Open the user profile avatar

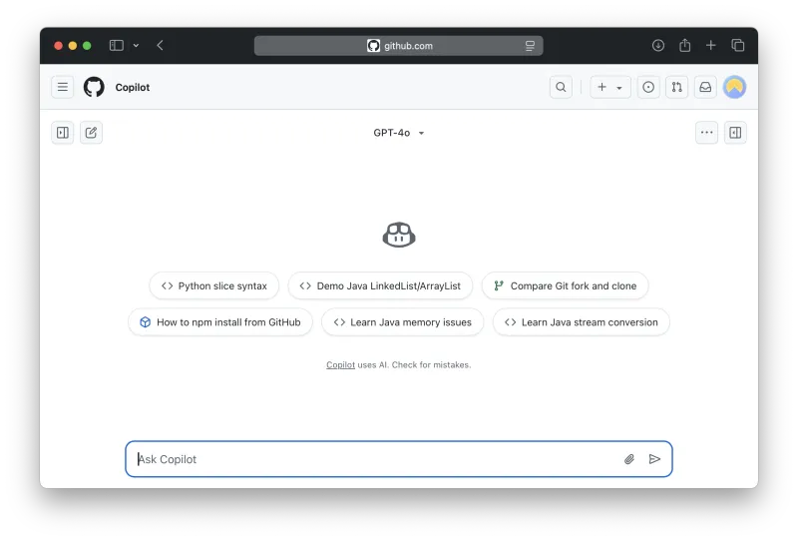(x=734, y=87)
